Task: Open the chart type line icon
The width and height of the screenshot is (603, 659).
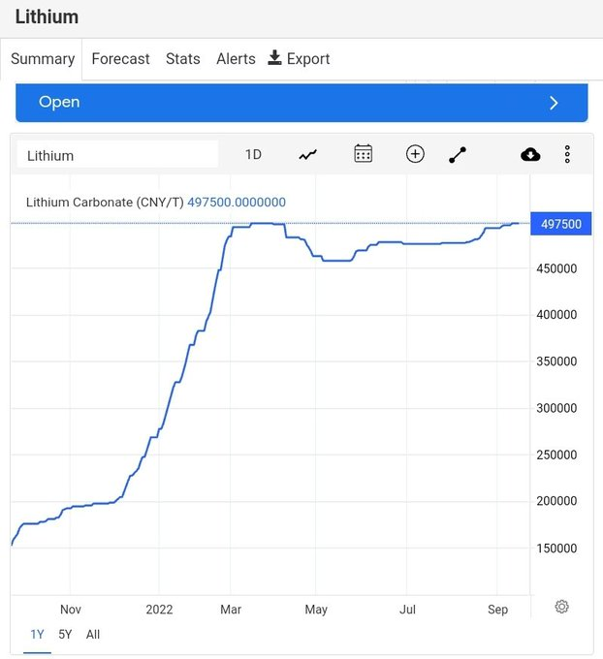Action: [x=308, y=155]
